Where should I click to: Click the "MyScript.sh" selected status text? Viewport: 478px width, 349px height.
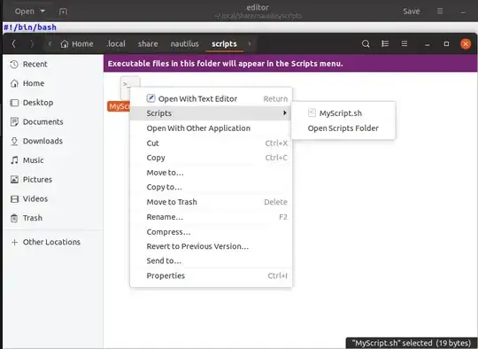412,343
